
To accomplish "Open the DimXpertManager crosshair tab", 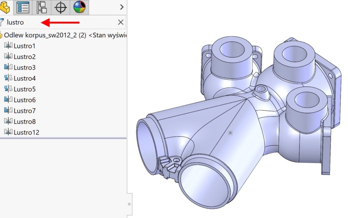I will click(x=61, y=7).
